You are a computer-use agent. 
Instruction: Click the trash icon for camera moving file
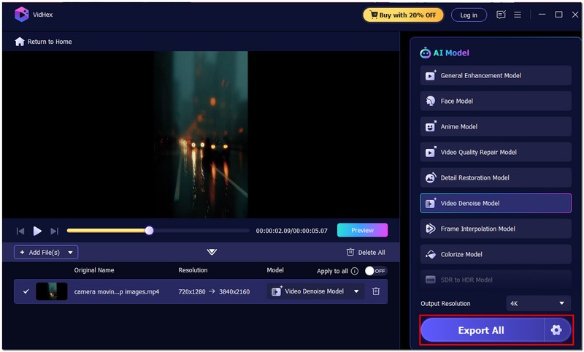pos(376,291)
